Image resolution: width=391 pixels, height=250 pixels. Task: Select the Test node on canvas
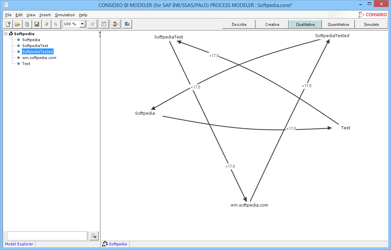[346, 128]
